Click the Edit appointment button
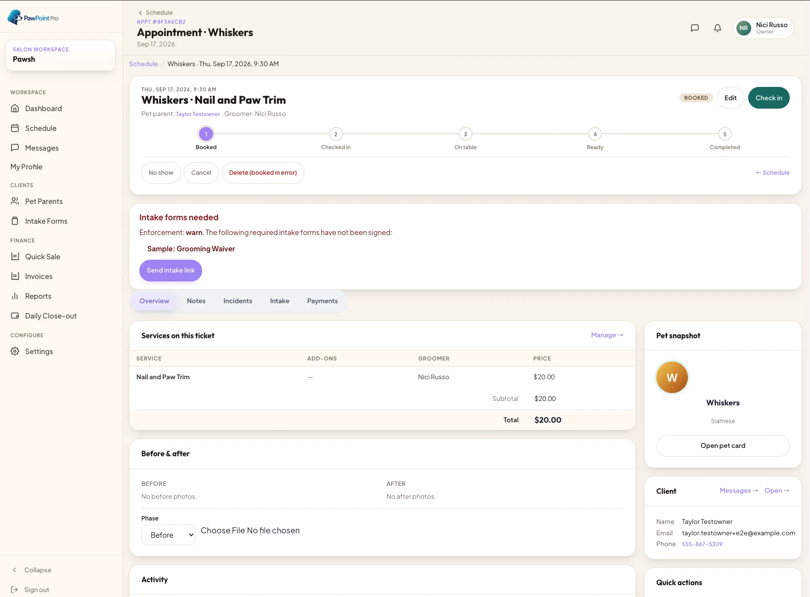Image resolution: width=810 pixels, height=597 pixels. tap(730, 98)
